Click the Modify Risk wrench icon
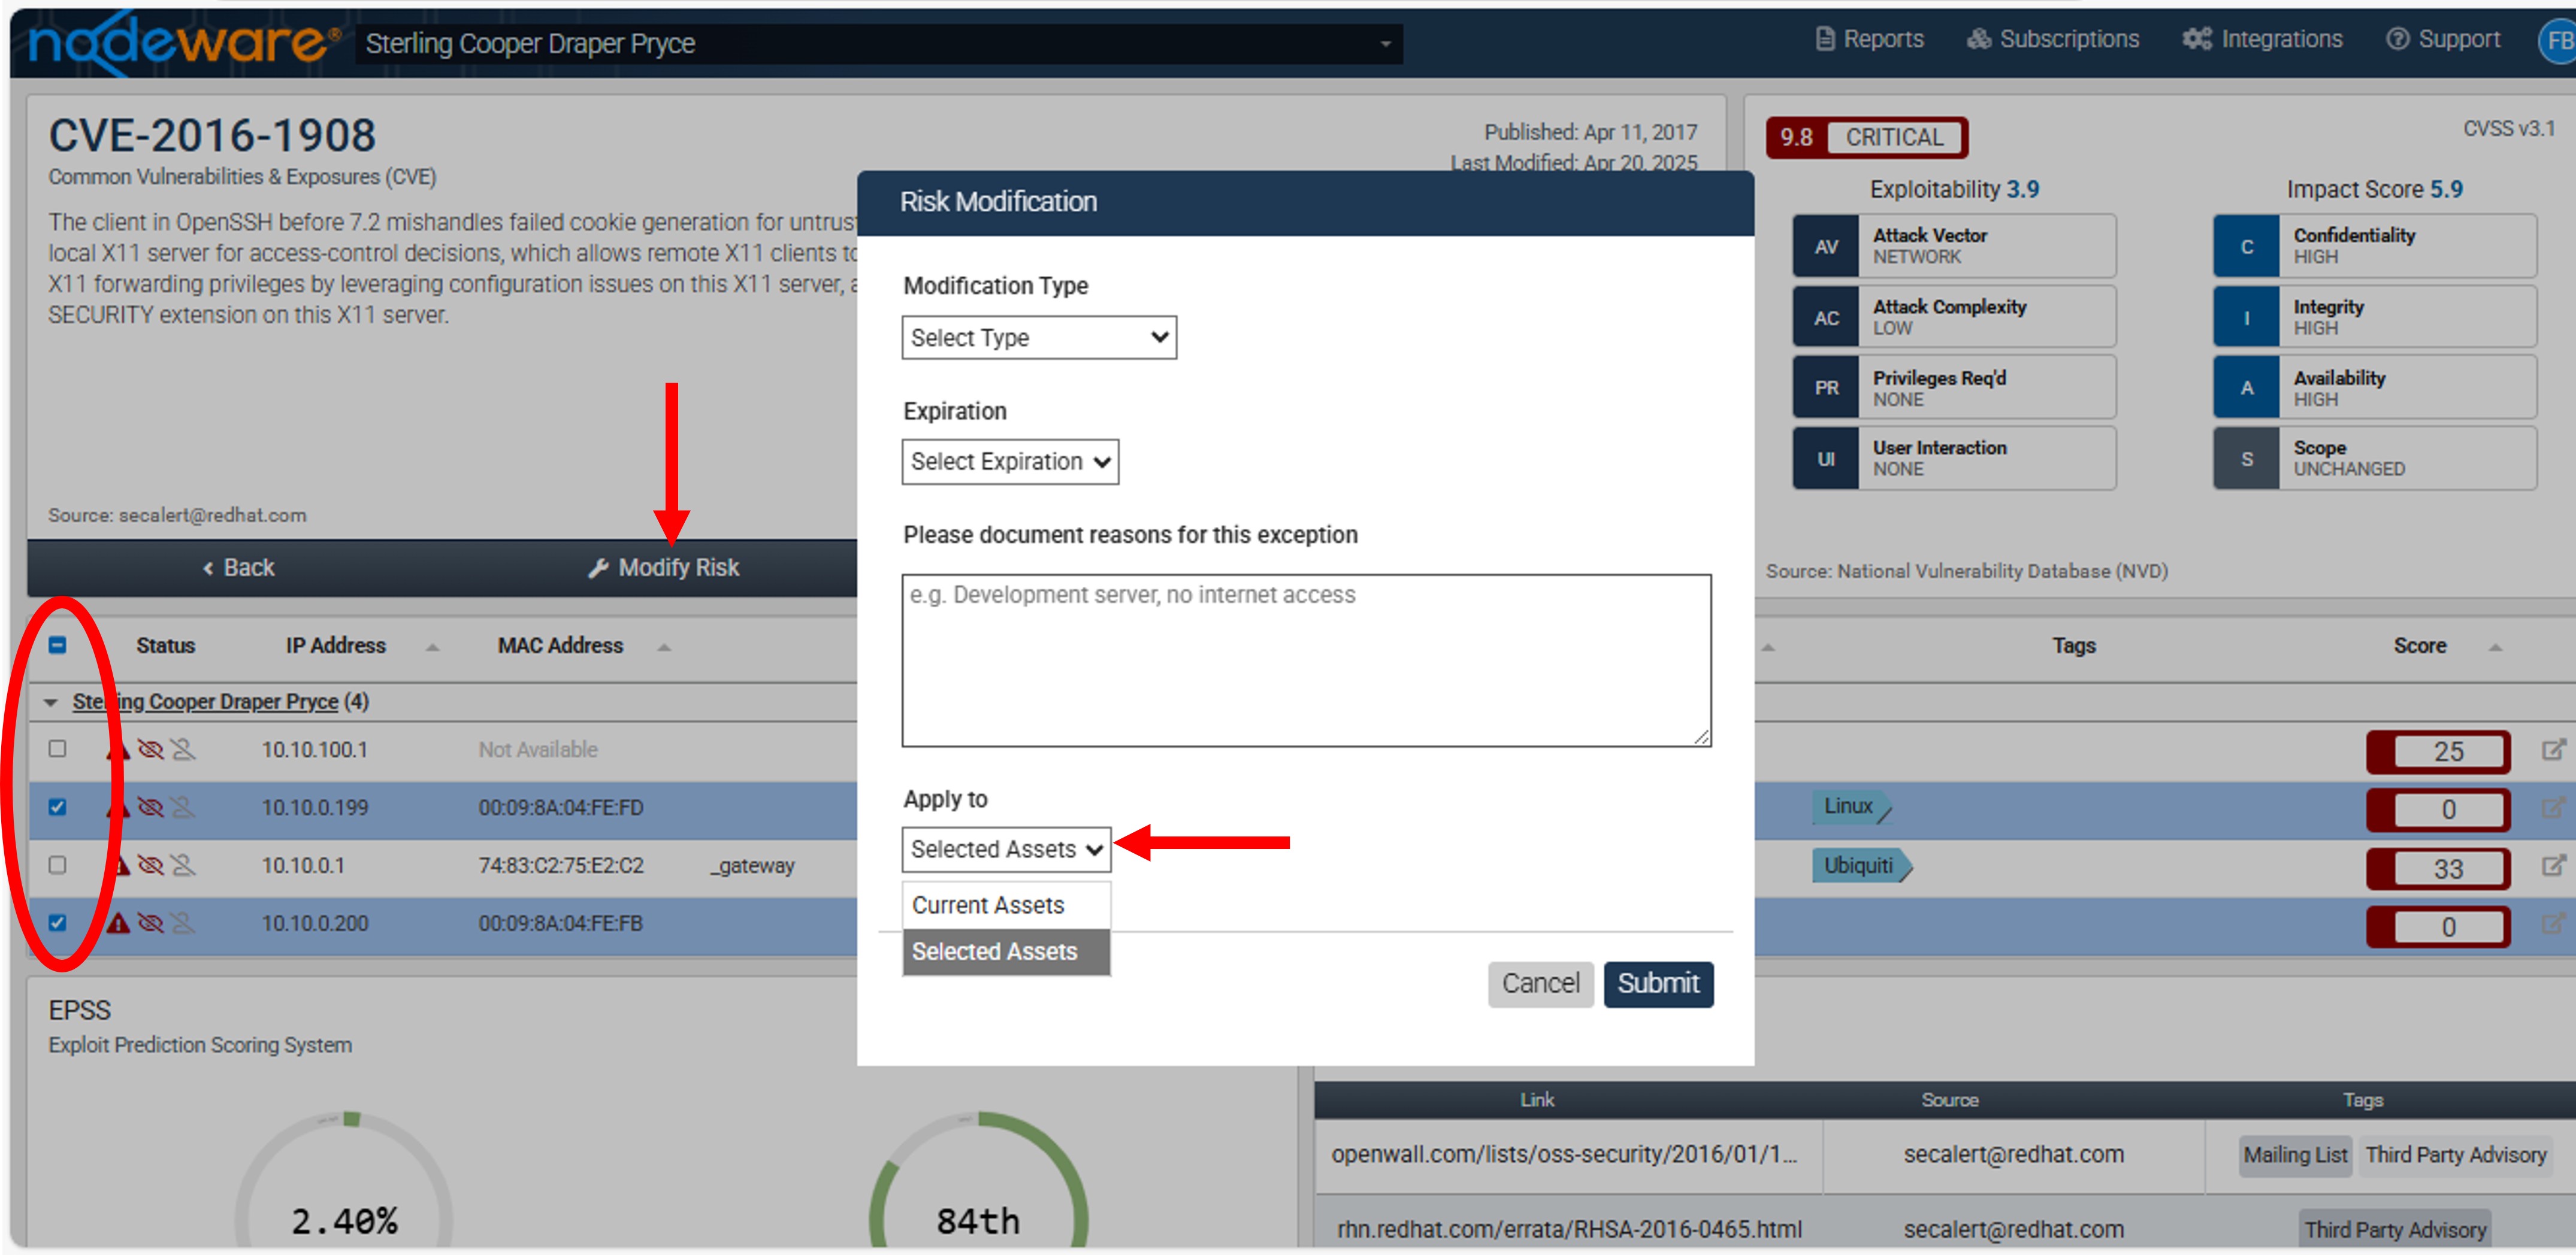 click(599, 569)
